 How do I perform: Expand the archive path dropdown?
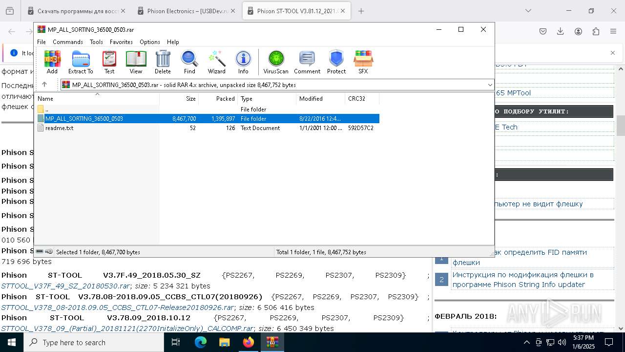pos(490,85)
